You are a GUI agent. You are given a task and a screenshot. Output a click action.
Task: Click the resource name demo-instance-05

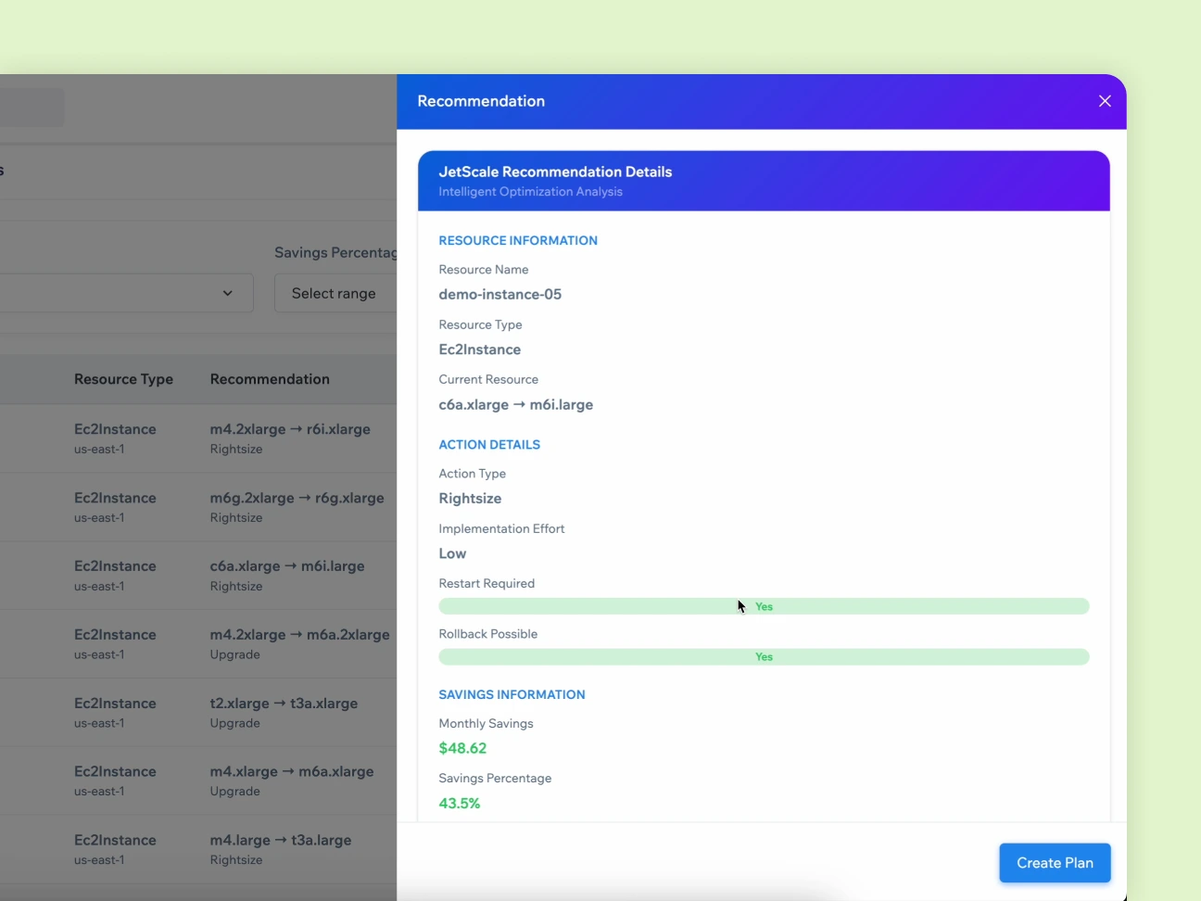click(500, 294)
